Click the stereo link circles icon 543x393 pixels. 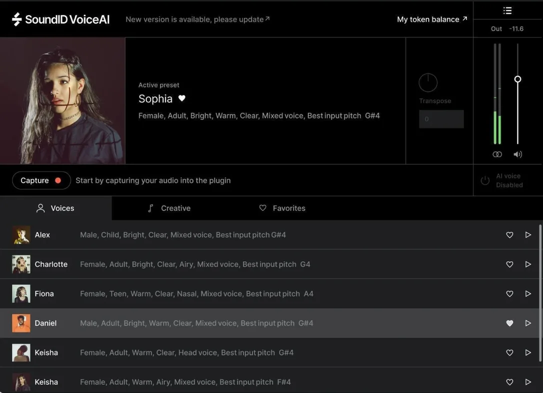click(497, 154)
